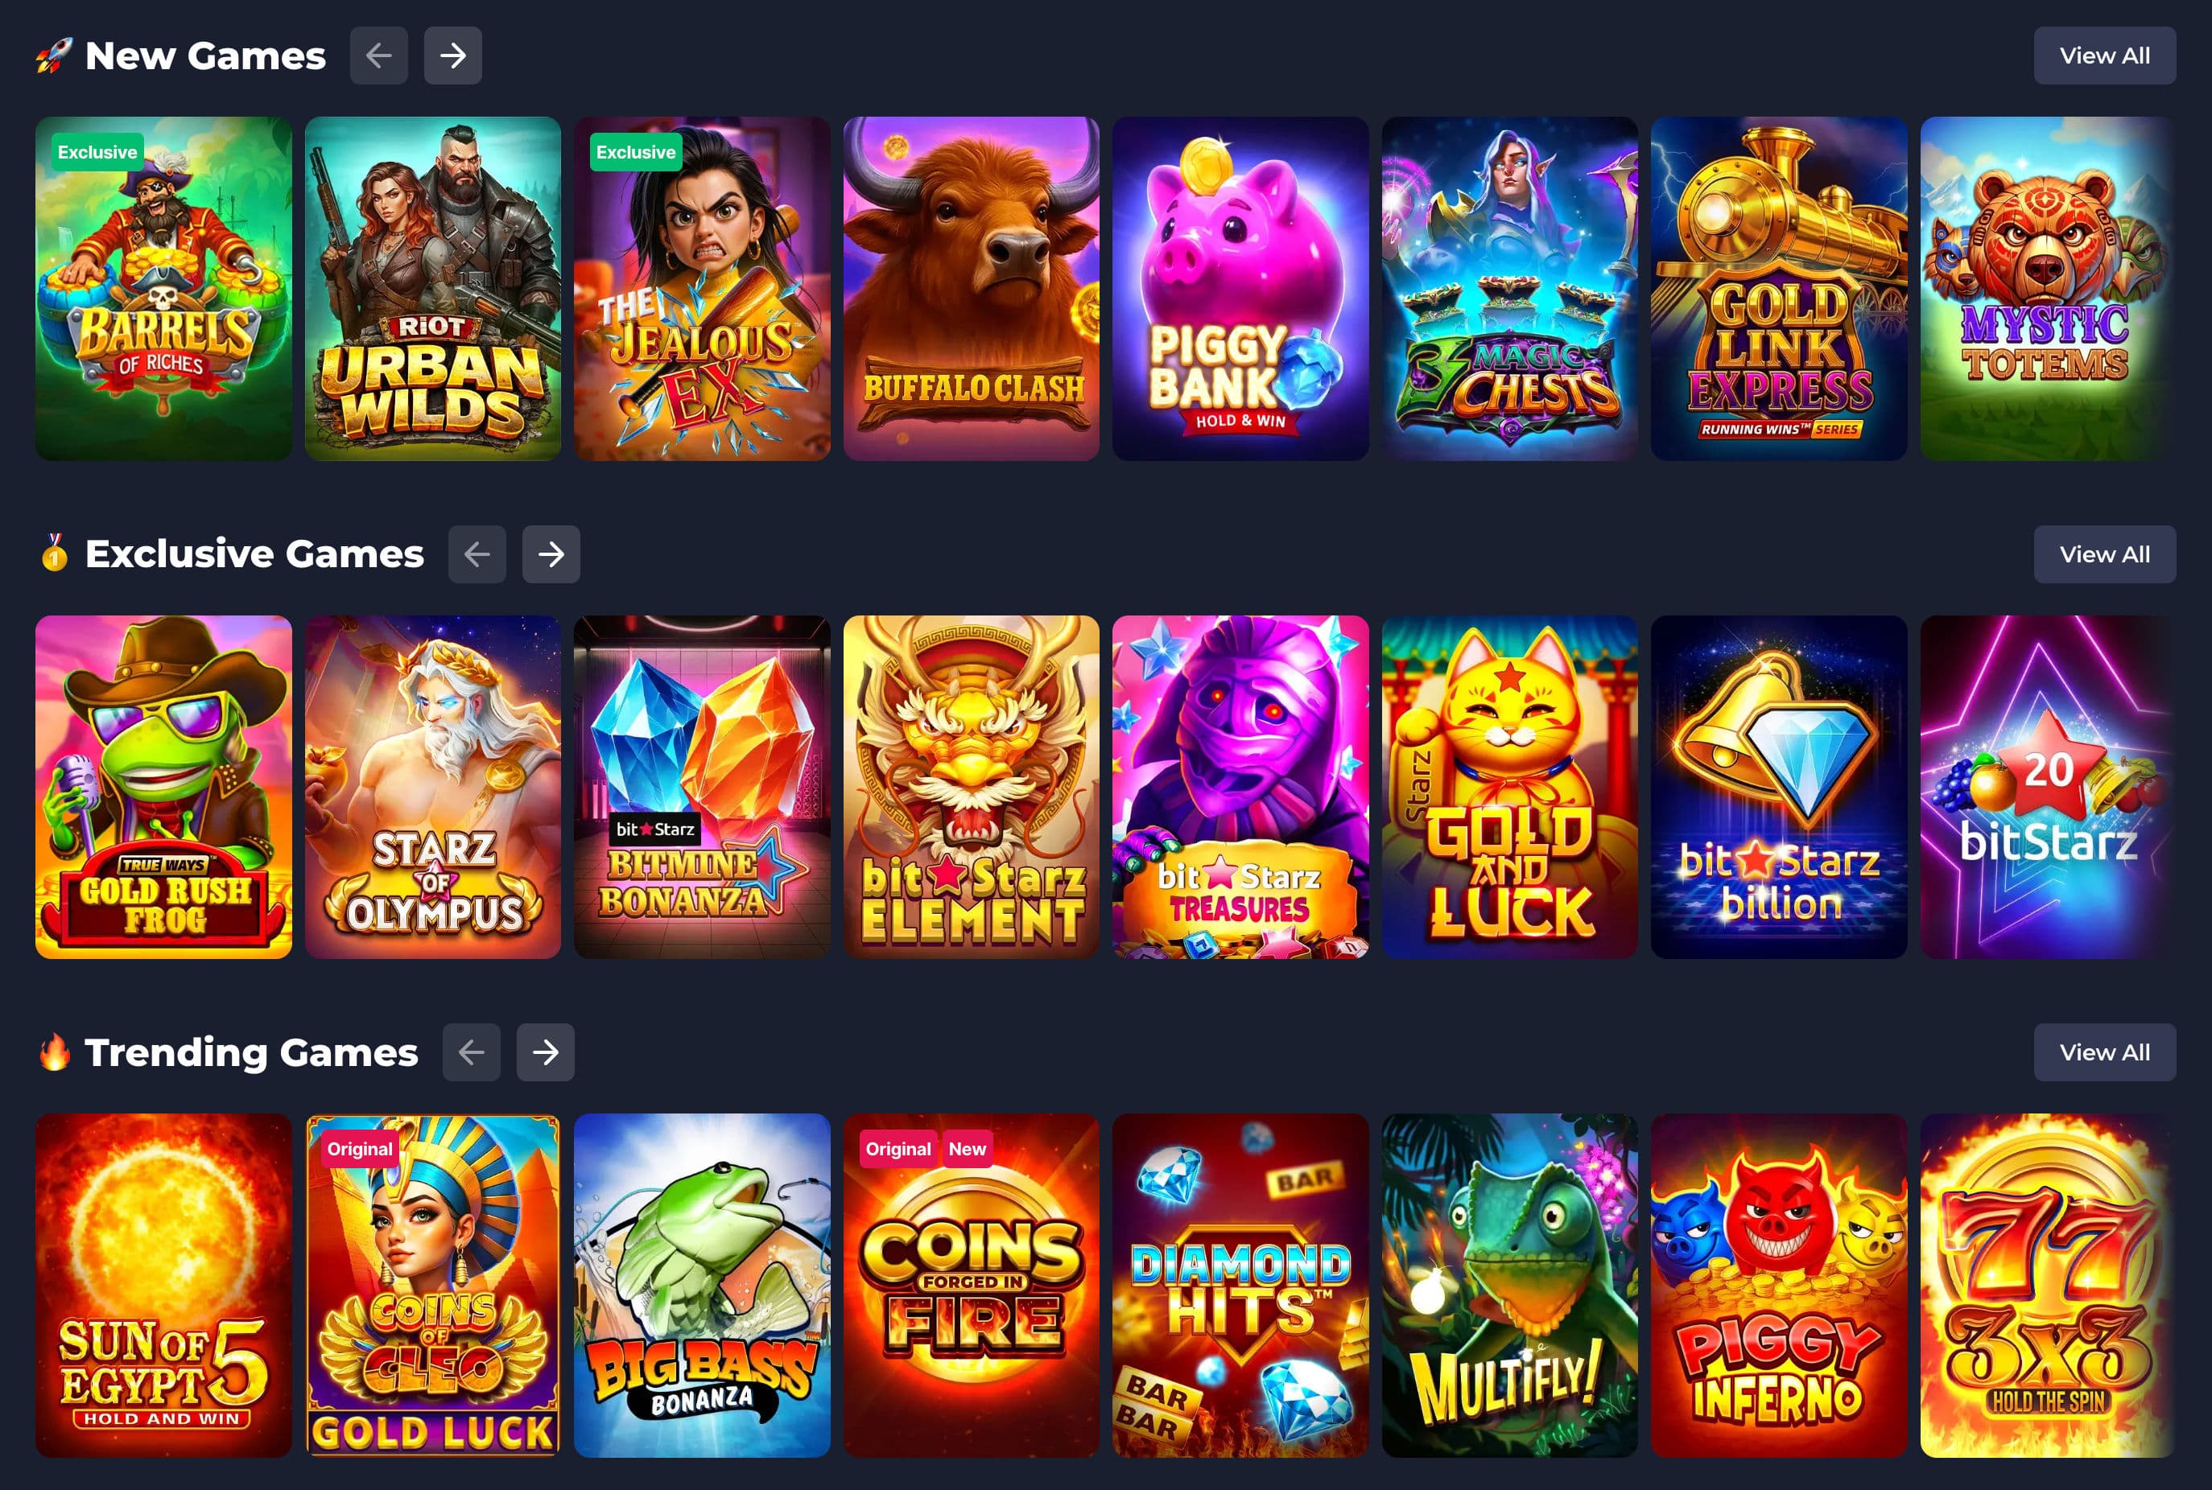
Task: Show all Trending Games via View All
Action: (x=2105, y=1052)
